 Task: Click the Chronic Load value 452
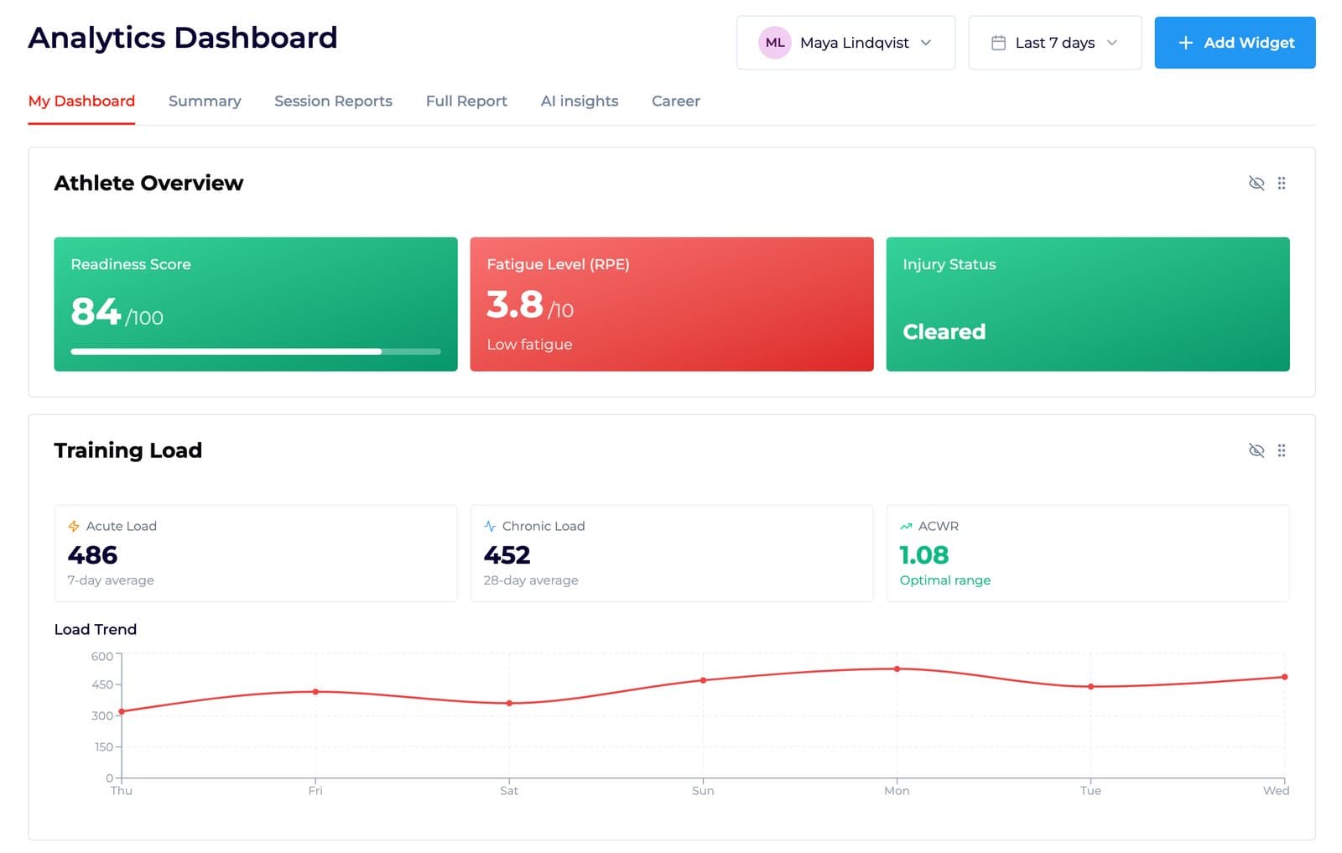pos(507,554)
